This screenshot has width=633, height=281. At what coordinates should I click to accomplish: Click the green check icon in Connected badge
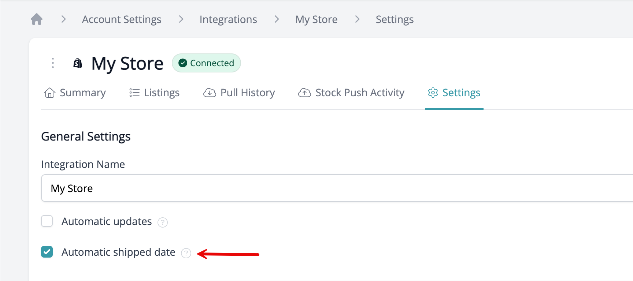click(x=183, y=63)
